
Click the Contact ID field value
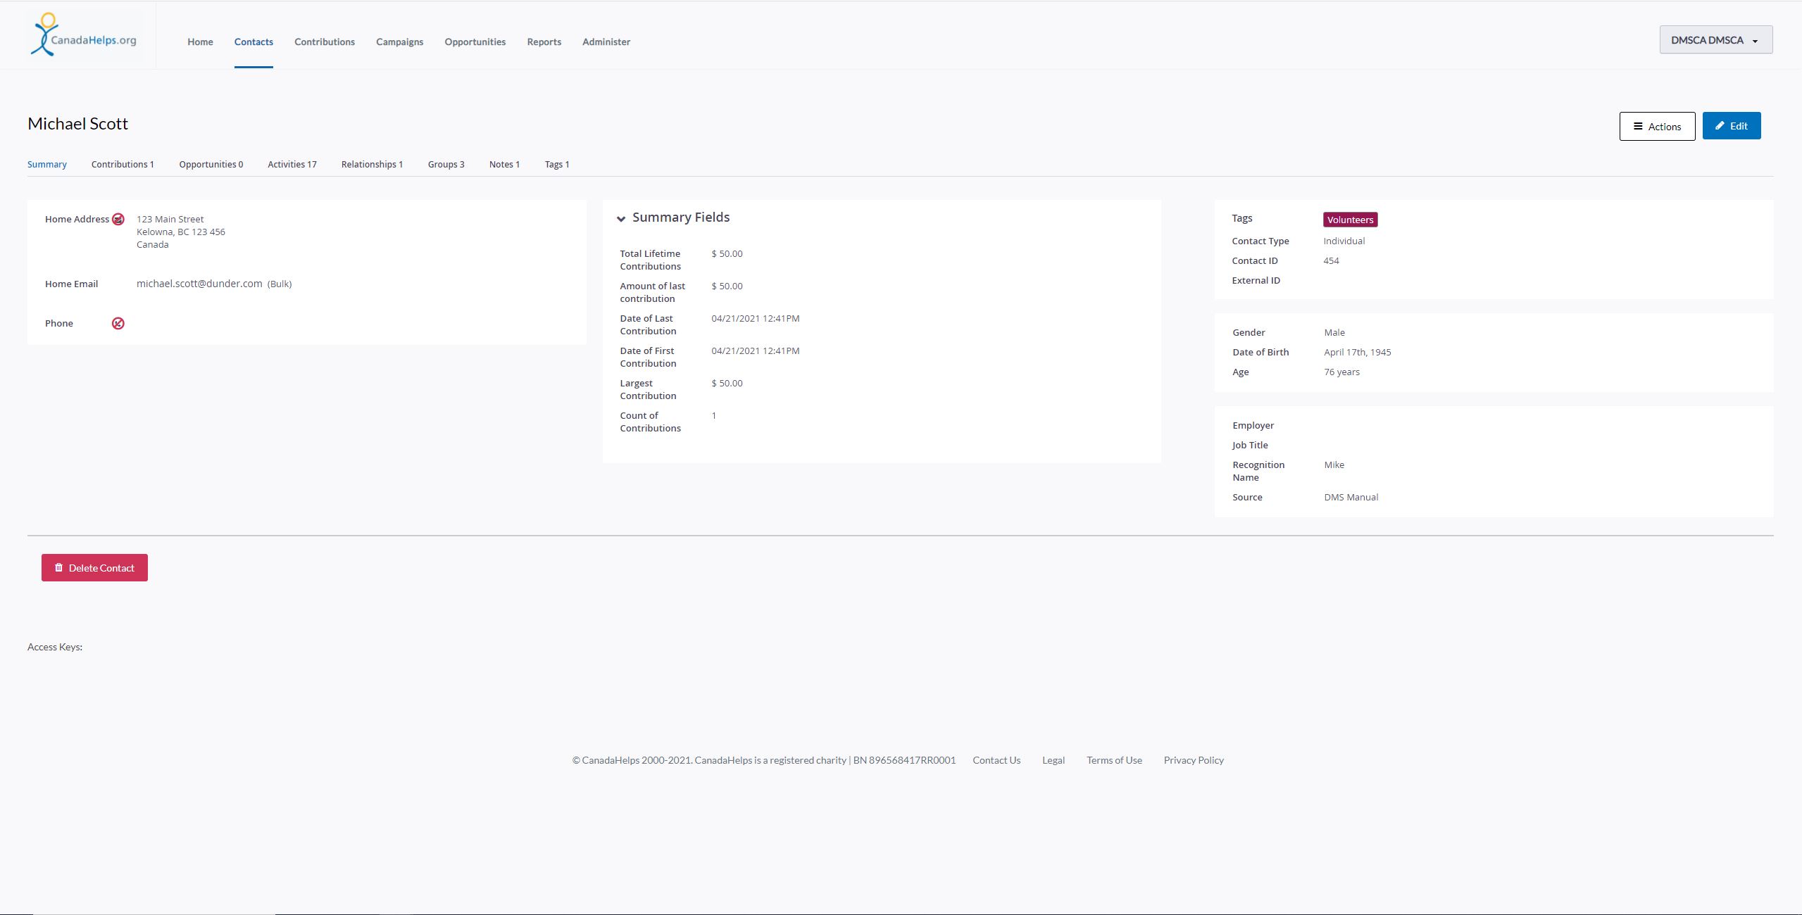(1330, 260)
